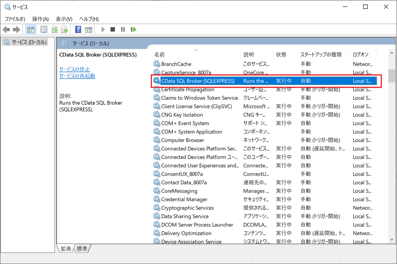397x264 pixels.
Task: Click the Refresh toolbar icon
Action: coord(54,30)
